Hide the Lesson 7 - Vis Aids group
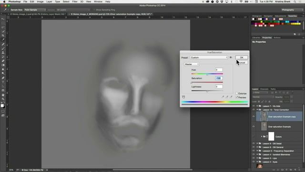 coord(254,106)
